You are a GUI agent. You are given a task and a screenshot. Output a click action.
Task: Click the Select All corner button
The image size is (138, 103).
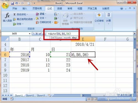5,39
